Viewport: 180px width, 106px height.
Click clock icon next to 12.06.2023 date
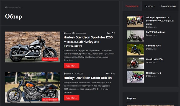pos(147,27)
